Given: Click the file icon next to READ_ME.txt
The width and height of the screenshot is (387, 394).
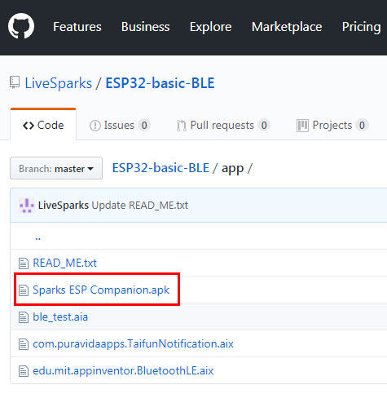Looking at the screenshot, I should [x=24, y=263].
